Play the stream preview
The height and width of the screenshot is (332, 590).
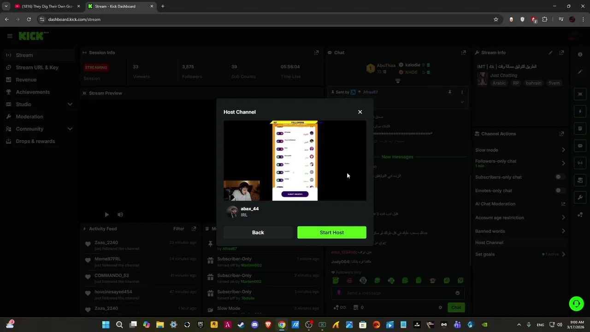106,214
